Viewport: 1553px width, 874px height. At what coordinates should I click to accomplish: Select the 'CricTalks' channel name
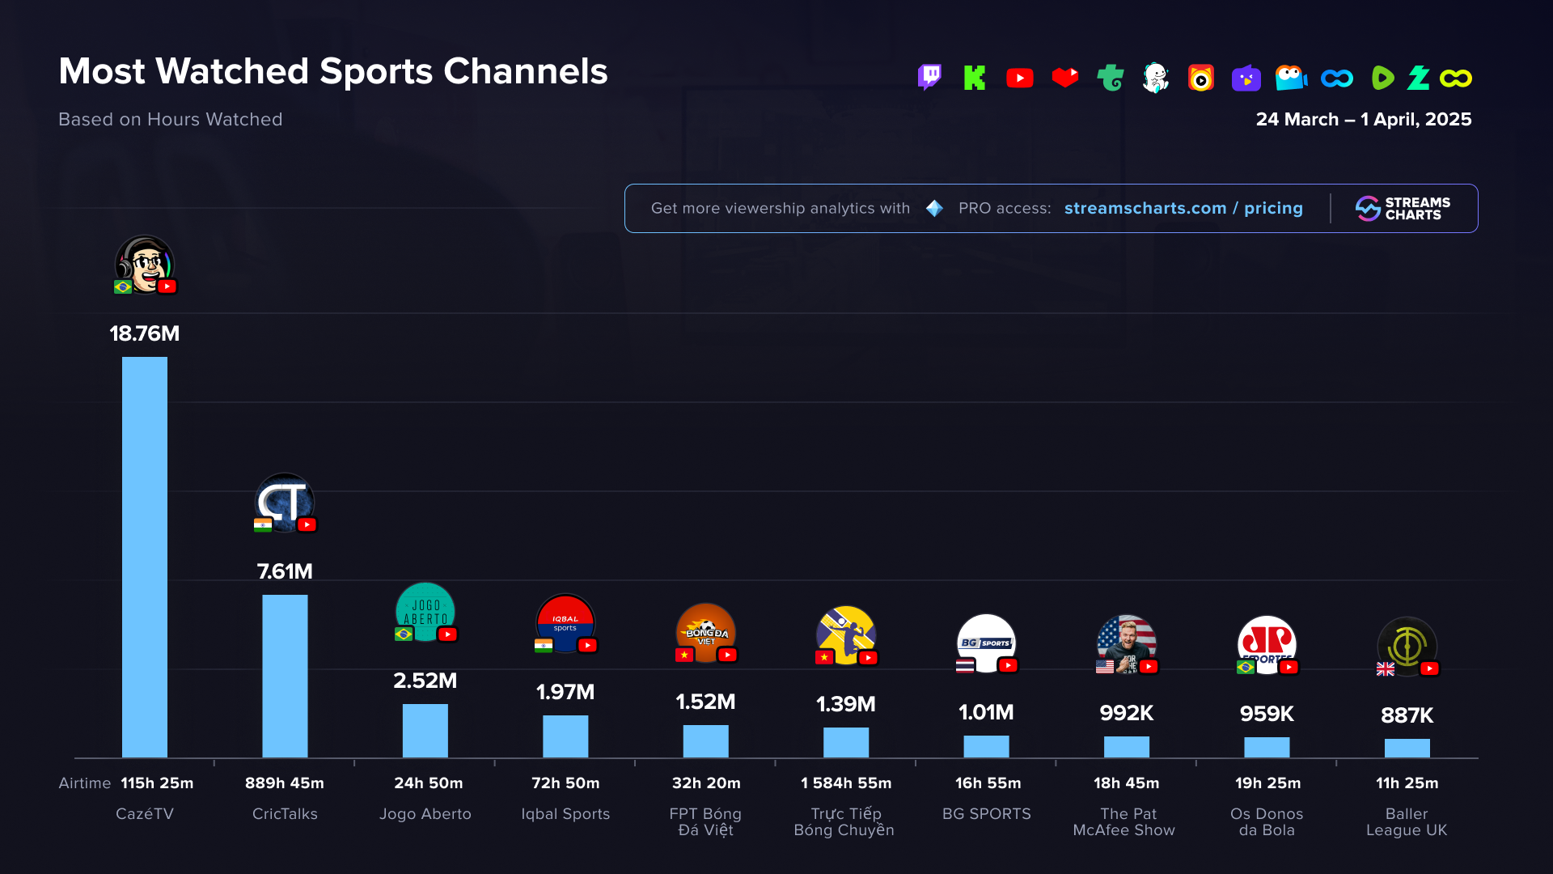click(x=285, y=814)
